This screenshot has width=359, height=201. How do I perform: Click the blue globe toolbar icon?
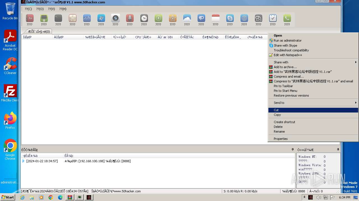[x=244, y=18]
